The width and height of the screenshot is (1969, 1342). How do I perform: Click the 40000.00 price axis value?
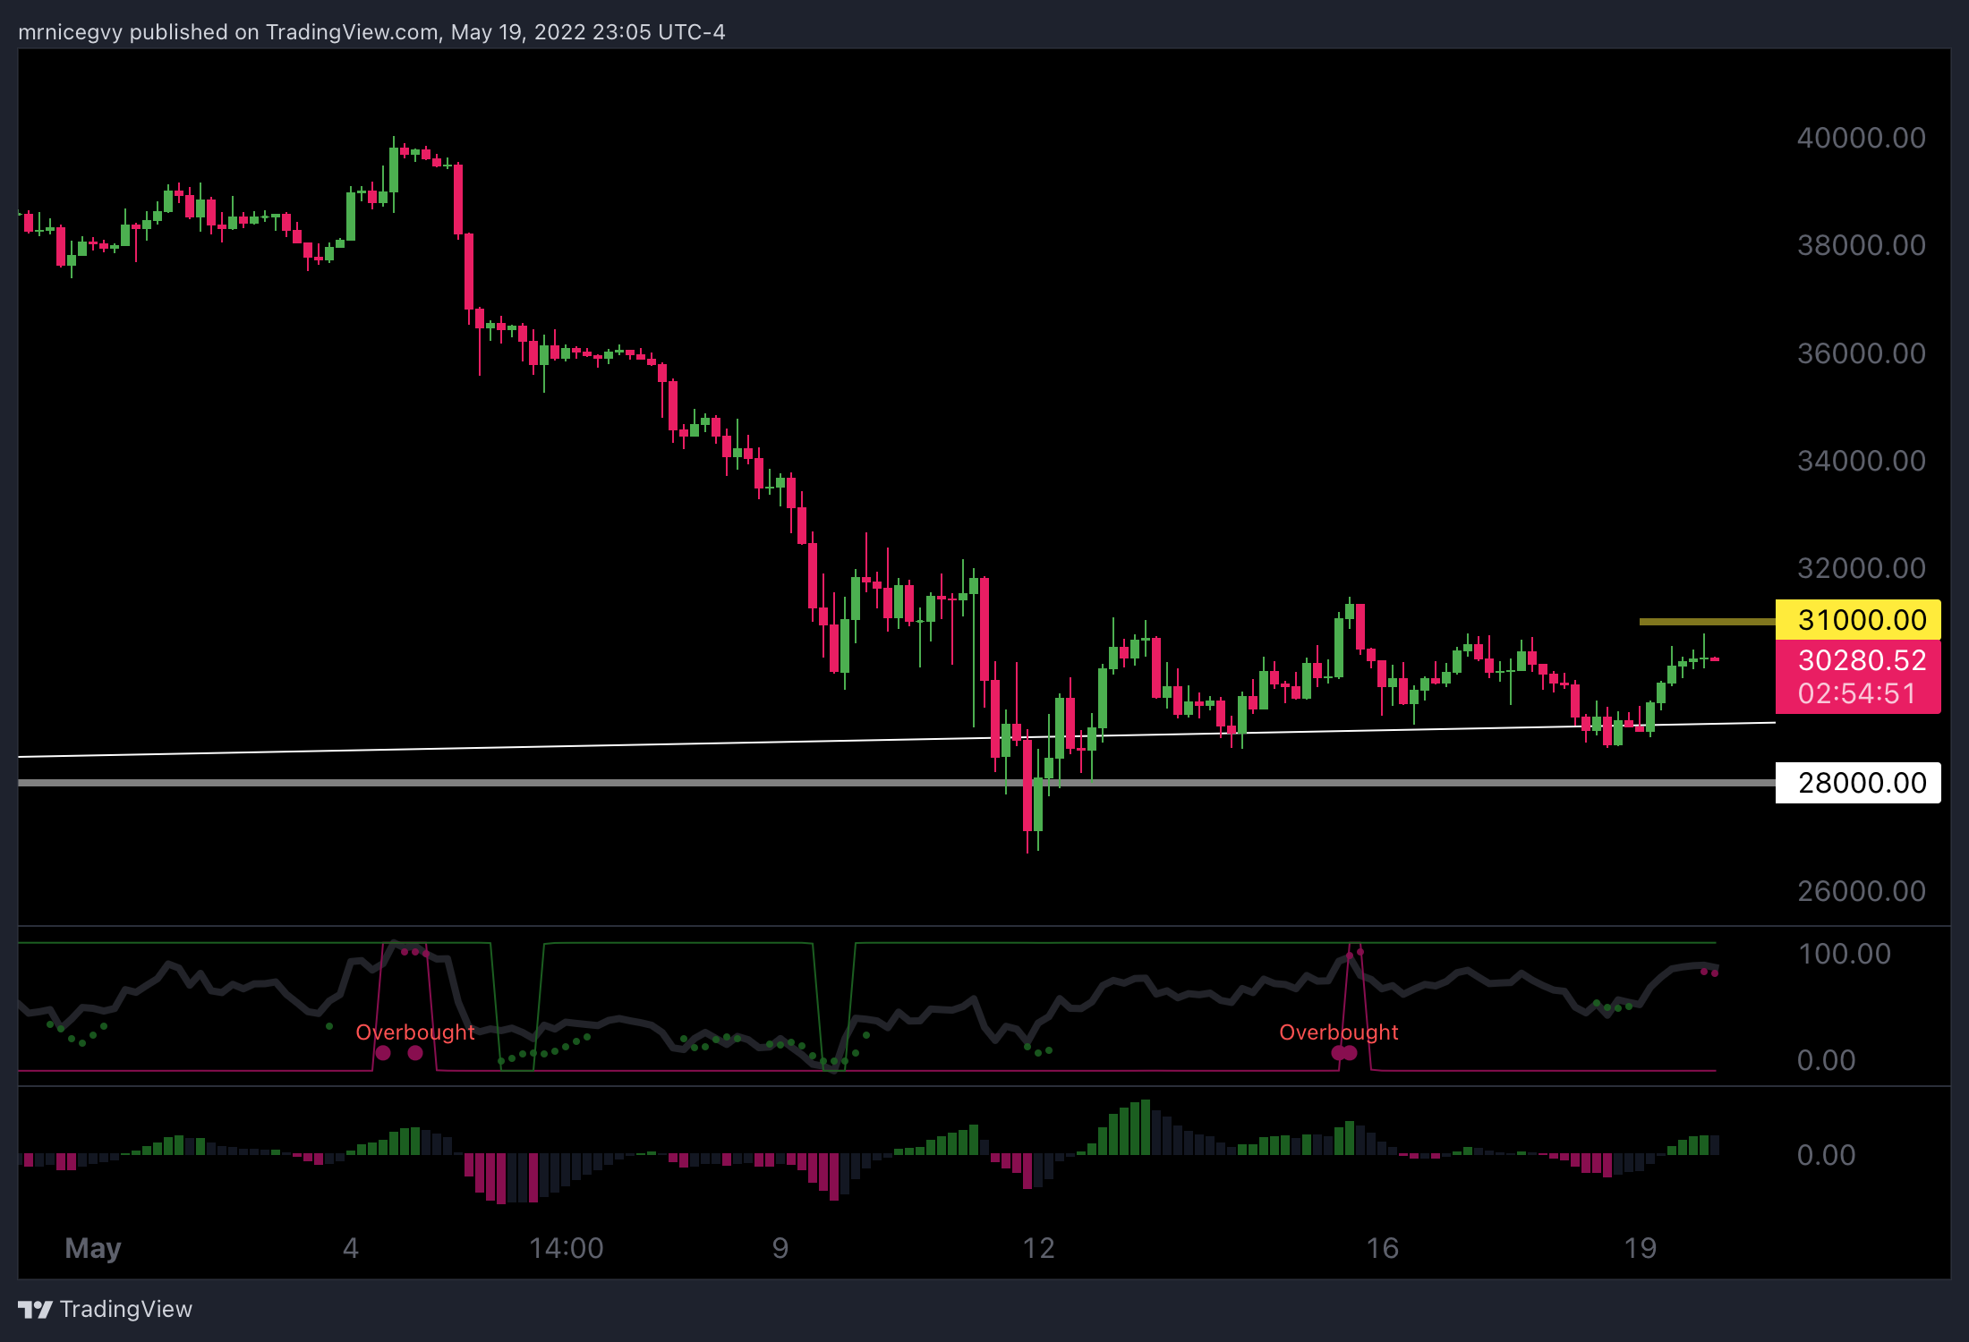pos(1862,138)
